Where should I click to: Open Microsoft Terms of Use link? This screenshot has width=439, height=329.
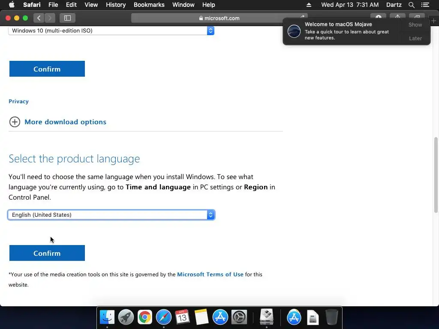pos(210,275)
